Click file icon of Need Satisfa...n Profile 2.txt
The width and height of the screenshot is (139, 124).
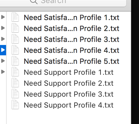coord(15,28)
